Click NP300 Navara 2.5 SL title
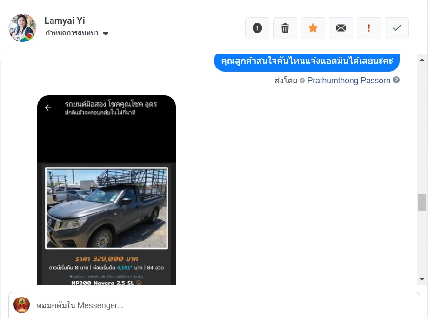The image size is (428, 318). tap(103, 283)
